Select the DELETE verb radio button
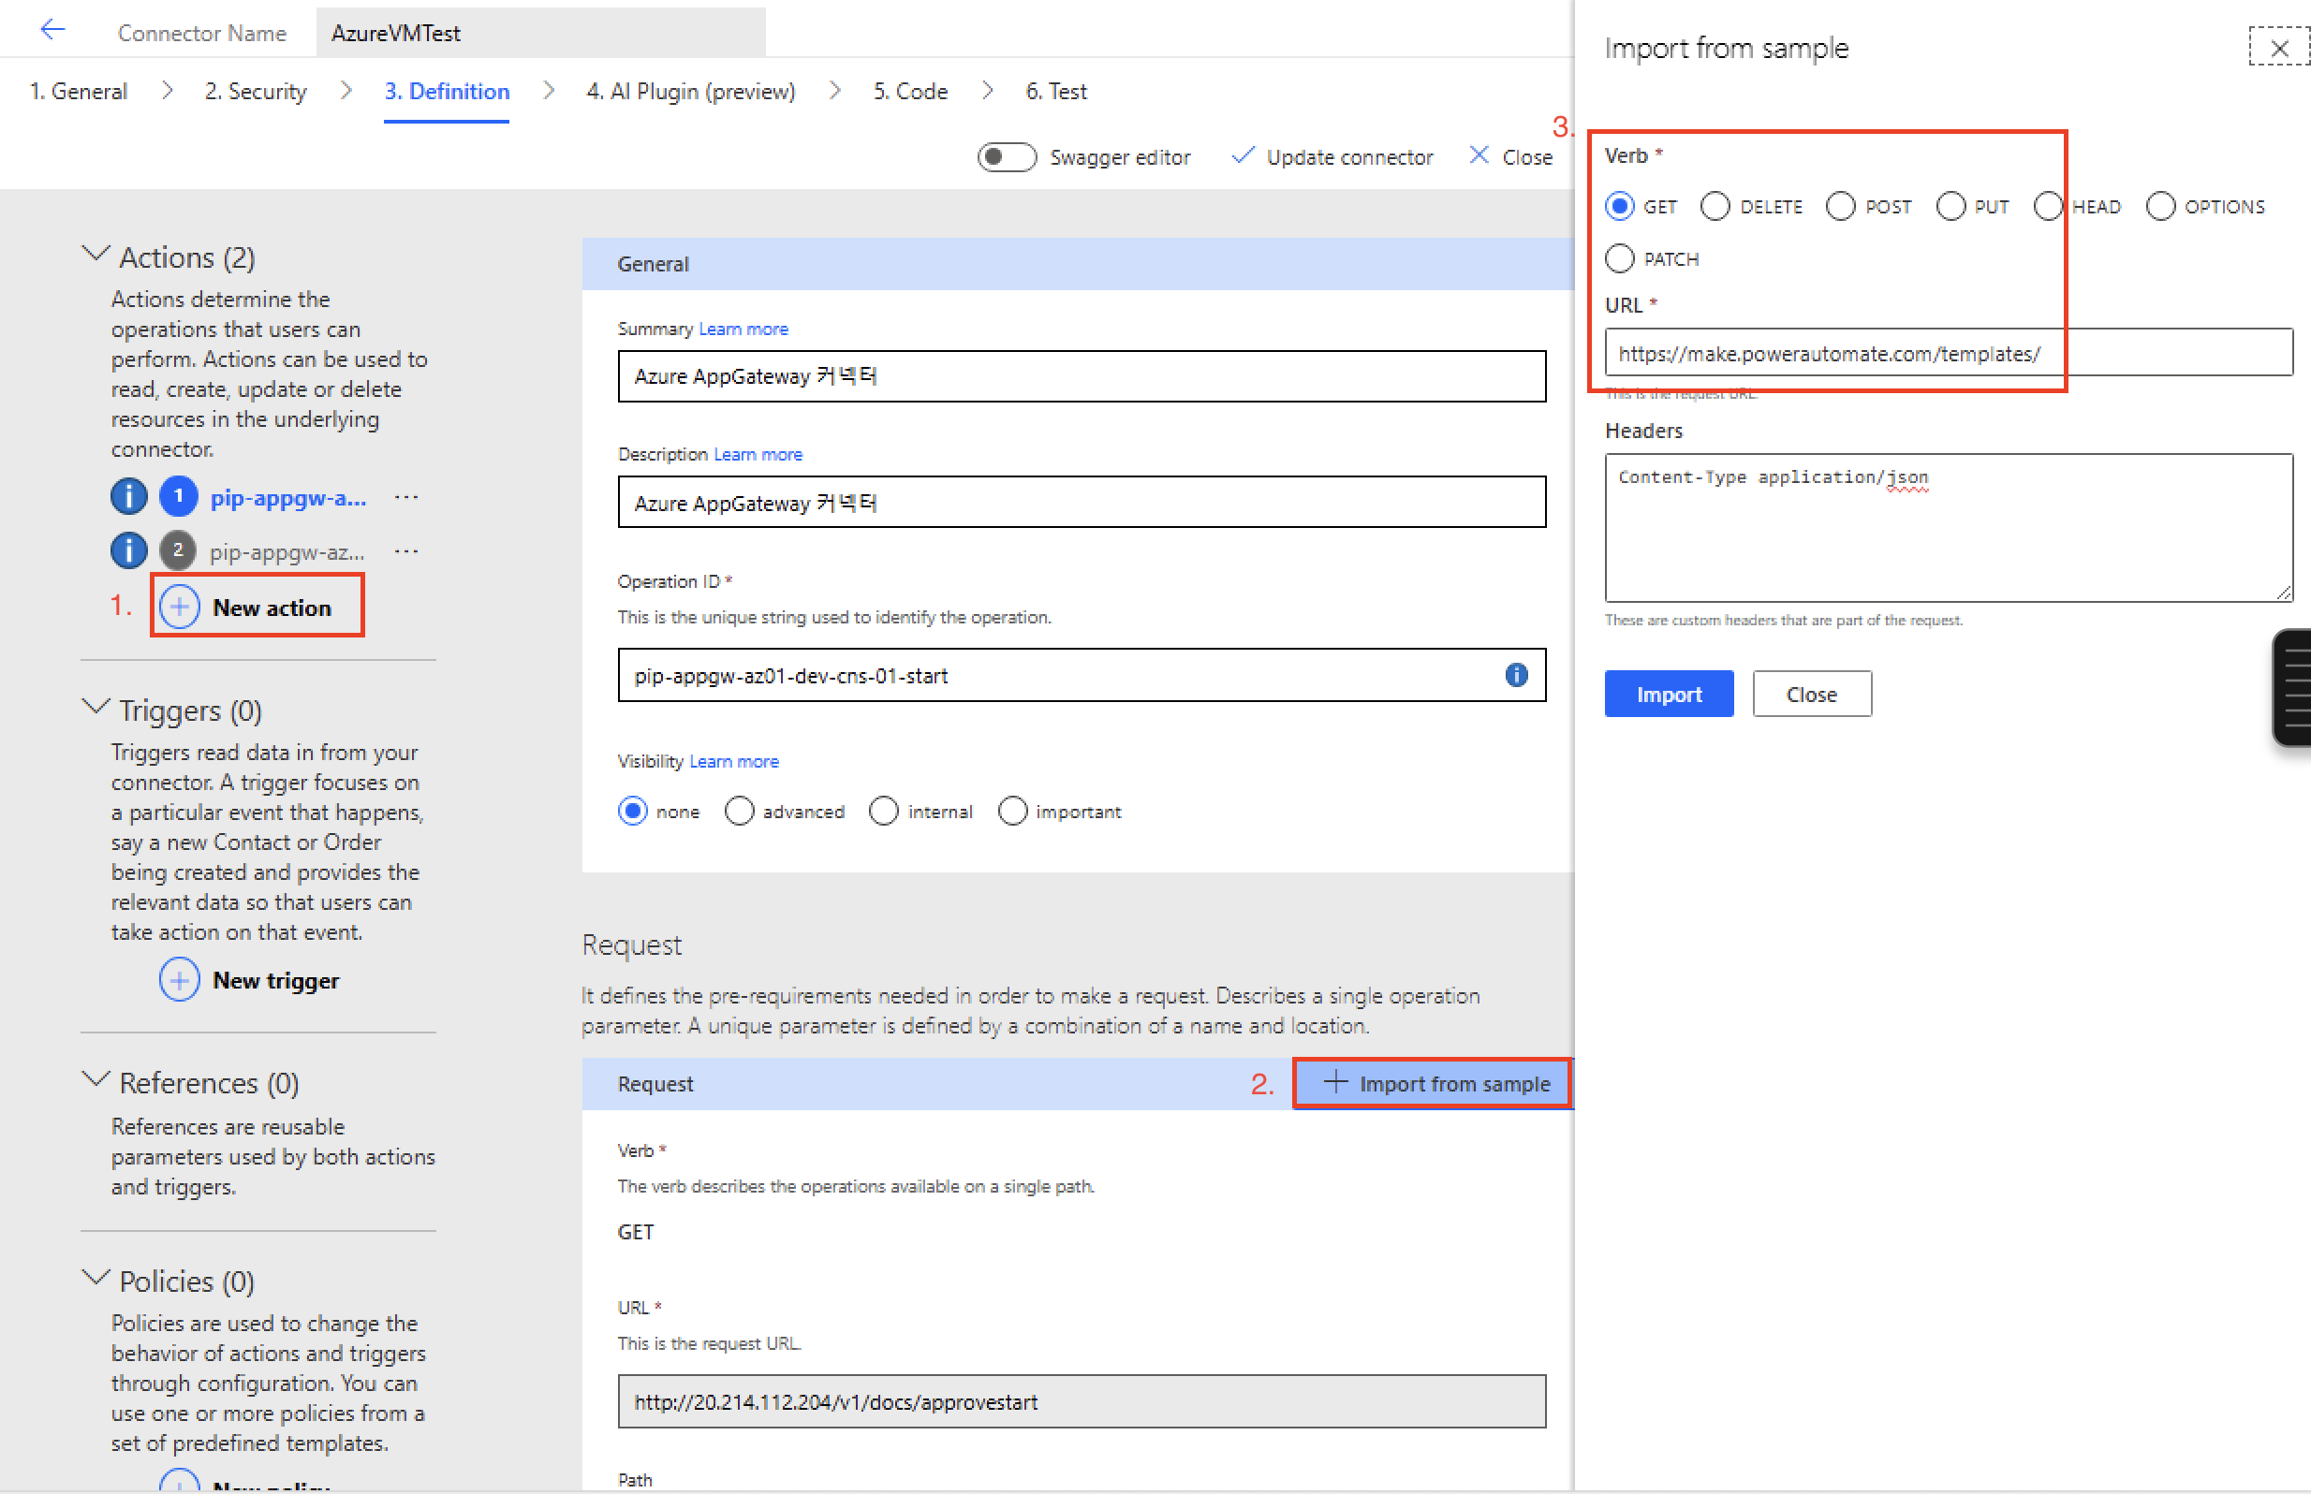The height and width of the screenshot is (1494, 2311). click(x=1715, y=207)
